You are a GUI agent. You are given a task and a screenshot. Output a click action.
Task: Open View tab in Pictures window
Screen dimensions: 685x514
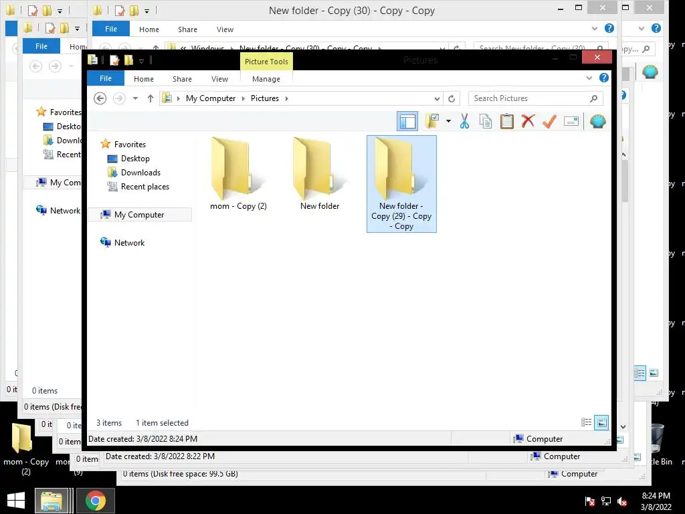(219, 79)
